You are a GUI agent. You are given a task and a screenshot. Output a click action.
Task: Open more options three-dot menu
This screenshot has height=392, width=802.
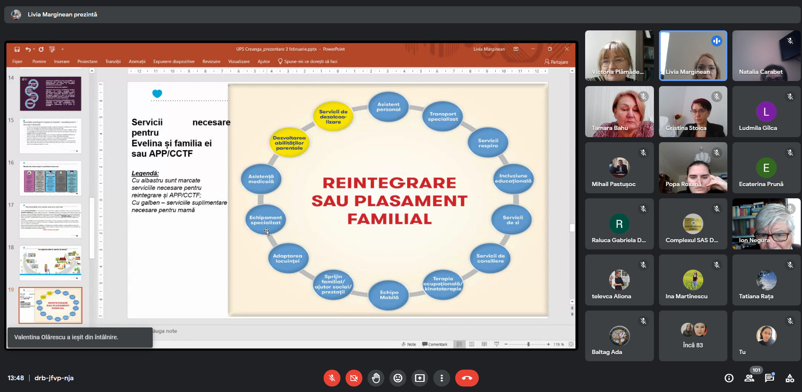point(441,378)
